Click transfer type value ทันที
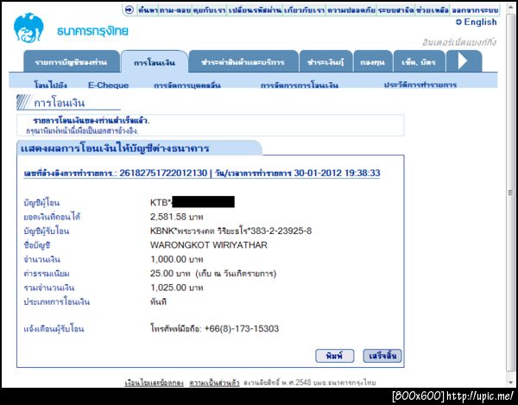 [x=158, y=301]
